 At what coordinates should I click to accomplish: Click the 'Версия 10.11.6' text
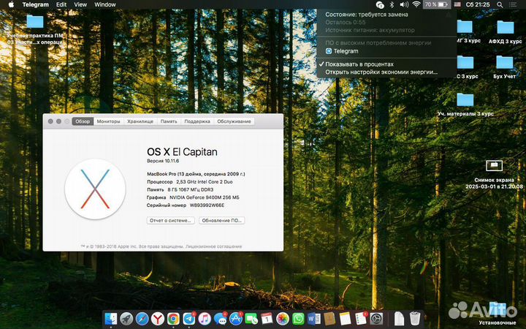163,161
